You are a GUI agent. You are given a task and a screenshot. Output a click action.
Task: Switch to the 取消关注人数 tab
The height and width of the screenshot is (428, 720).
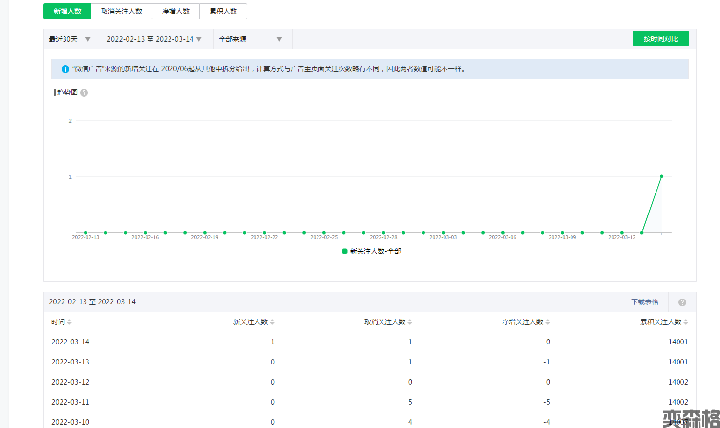[122, 11]
